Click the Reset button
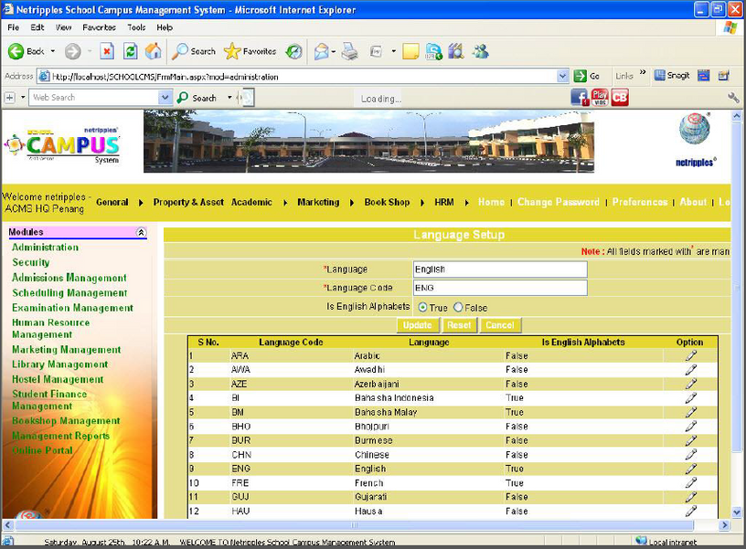Viewport: 746px width, 549px height. point(459,325)
